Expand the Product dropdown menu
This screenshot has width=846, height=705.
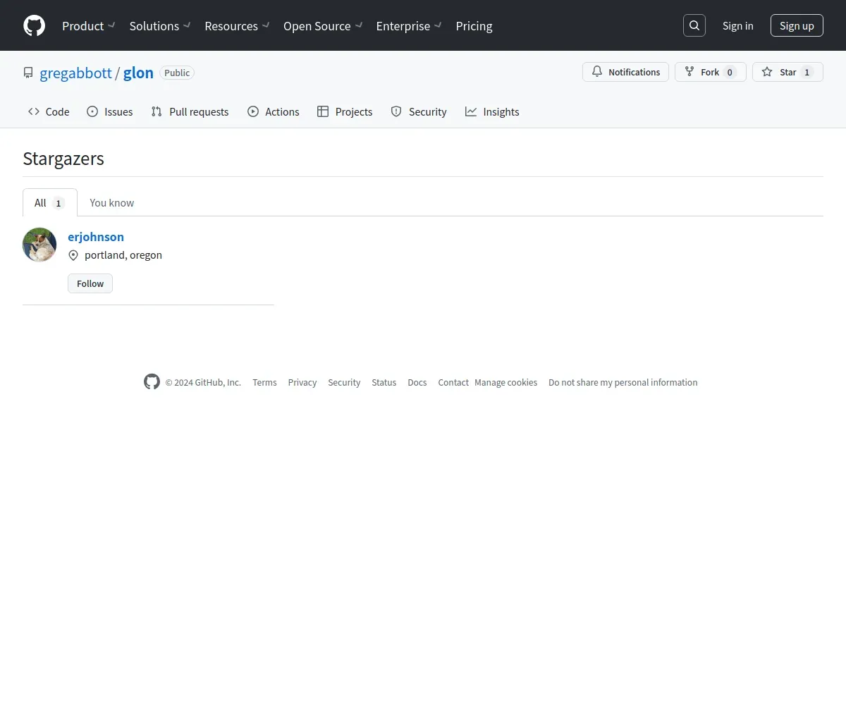(x=88, y=26)
